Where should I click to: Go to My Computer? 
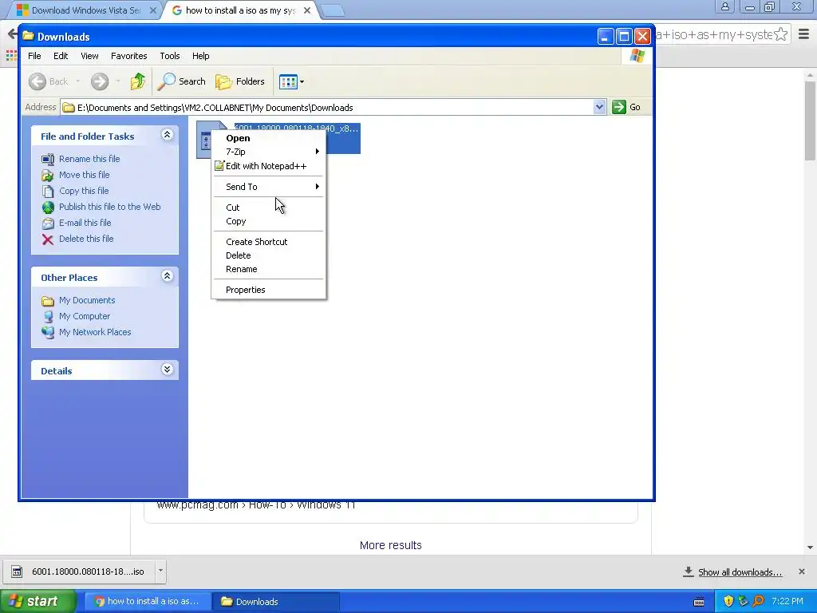(85, 316)
